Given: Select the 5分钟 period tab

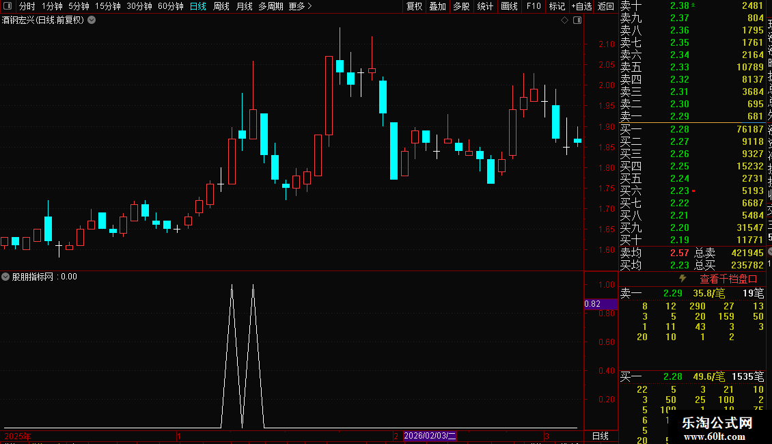Looking at the screenshot, I should point(79,6).
